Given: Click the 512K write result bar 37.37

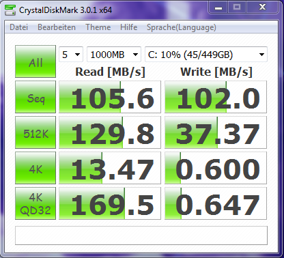Looking at the screenshot, I should coord(216,132).
